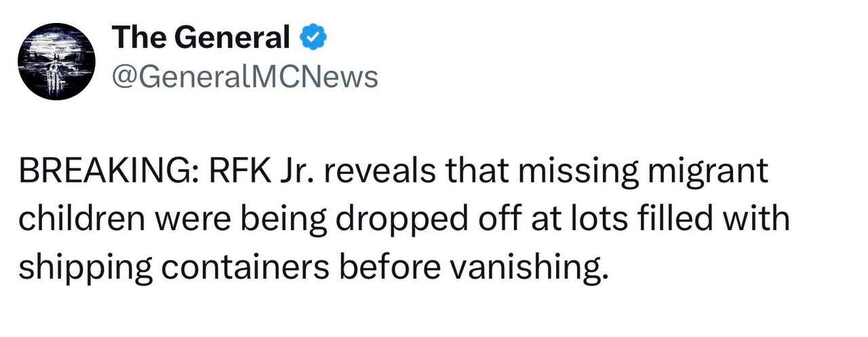Screen dimensions: 868x337
Task: Click the word "General" in display name
Action: [231, 38]
